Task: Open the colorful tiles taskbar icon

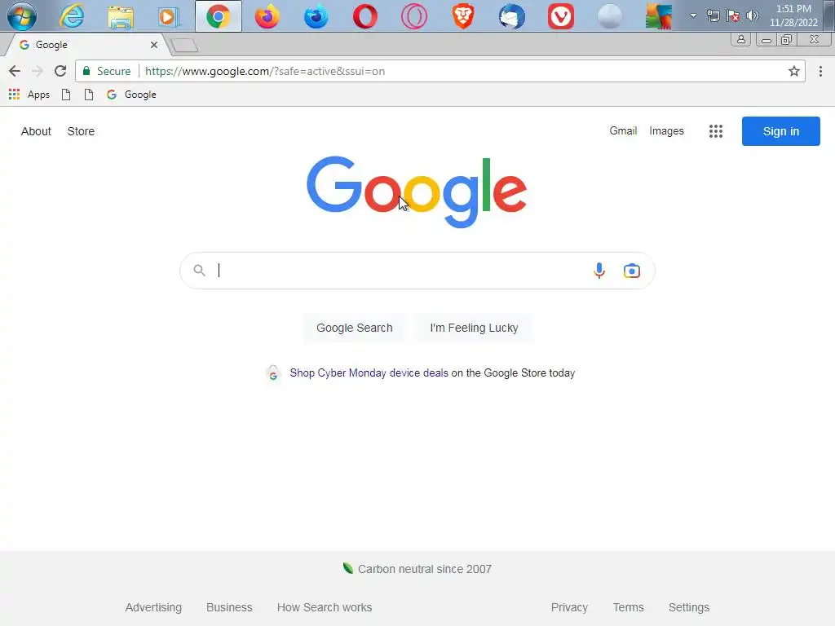Action: (x=659, y=16)
